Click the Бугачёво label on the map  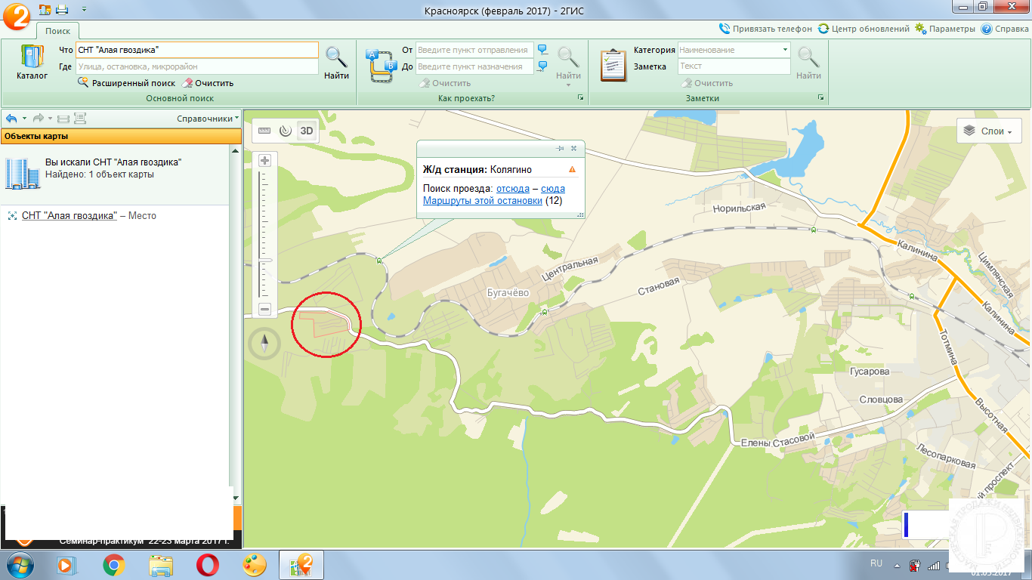pyautogui.click(x=508, y=293)
